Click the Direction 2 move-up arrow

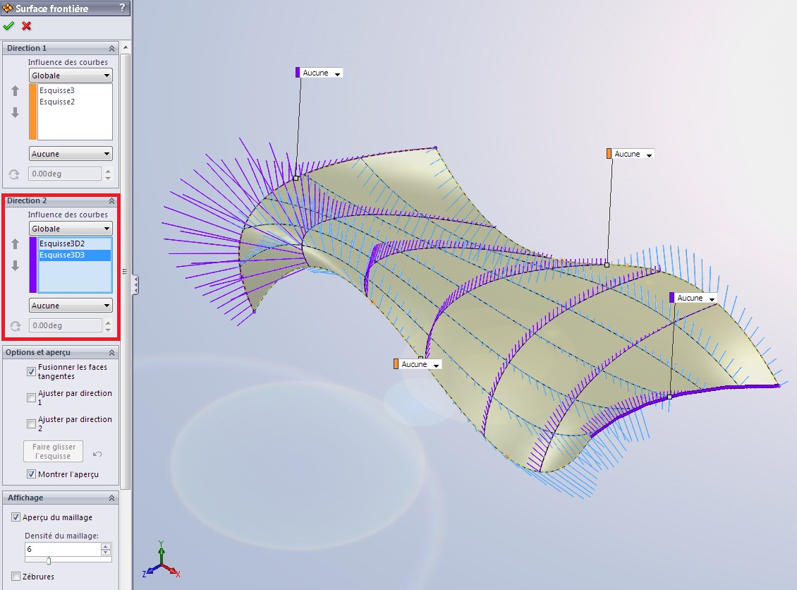(x=15, y=244)
